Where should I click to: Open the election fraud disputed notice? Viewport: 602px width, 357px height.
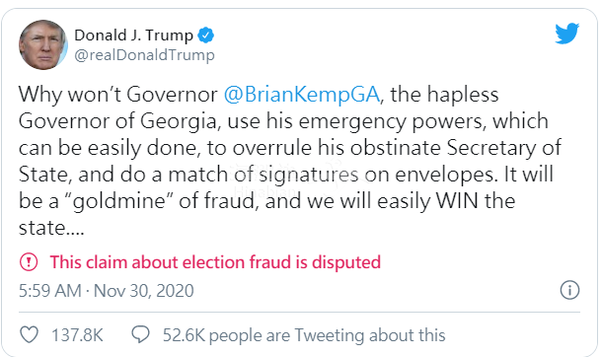click(215, 262)
